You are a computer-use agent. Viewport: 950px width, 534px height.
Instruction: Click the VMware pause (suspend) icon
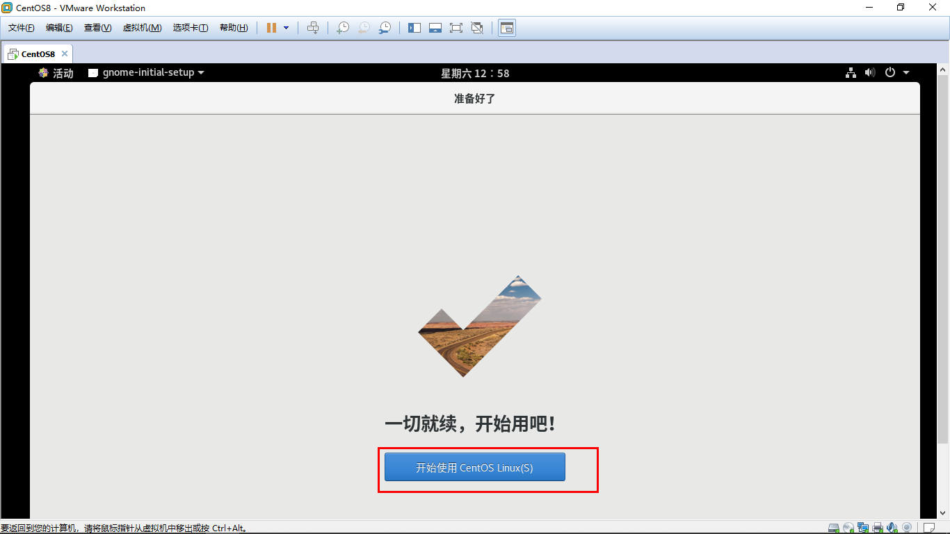[271, 28]
